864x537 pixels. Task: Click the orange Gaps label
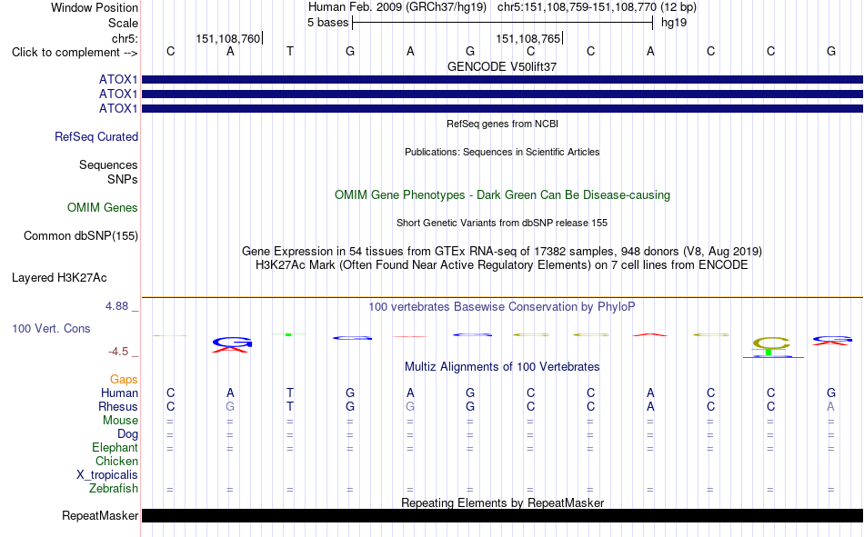click(x=124, y=379)
